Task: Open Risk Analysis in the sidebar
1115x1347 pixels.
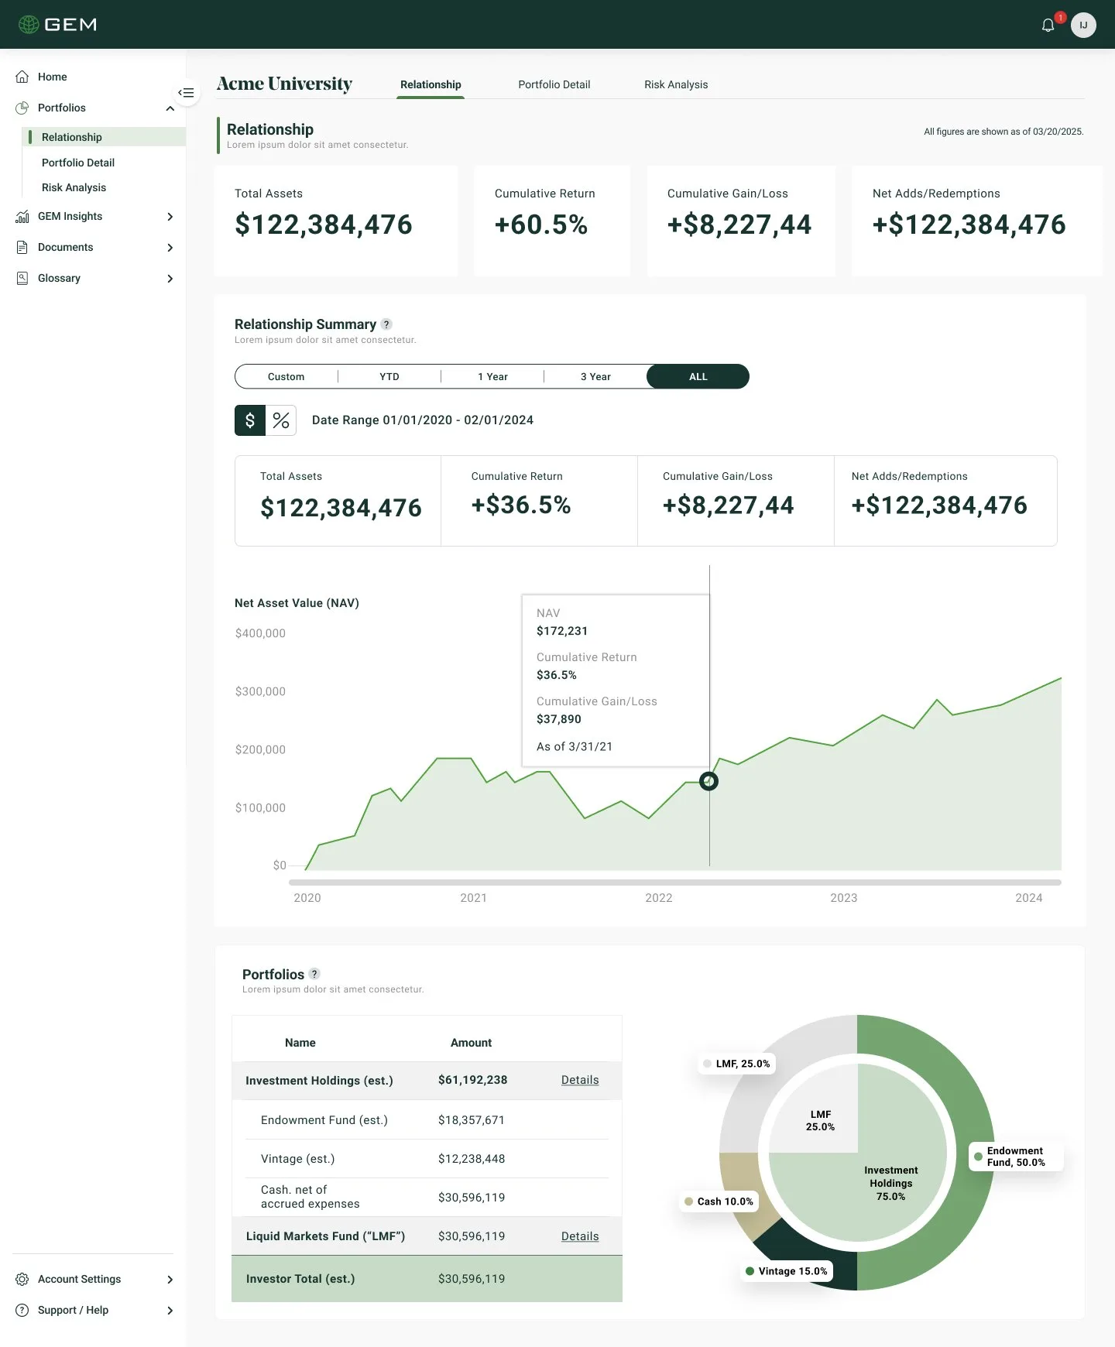Action: click(x=74, y=187)
